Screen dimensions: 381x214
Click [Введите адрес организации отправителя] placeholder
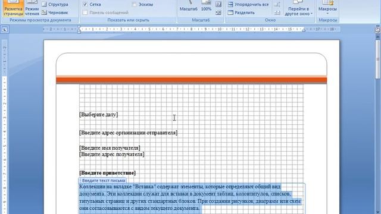pos(129,133)
